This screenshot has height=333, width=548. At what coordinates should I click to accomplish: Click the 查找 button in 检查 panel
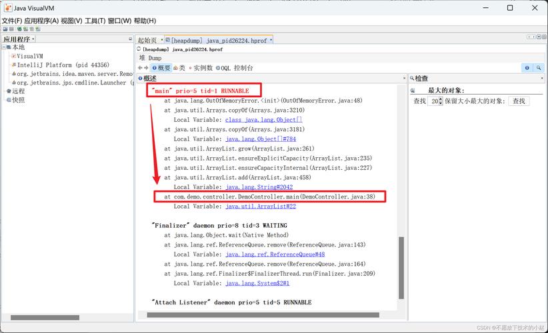click(519, 101)
